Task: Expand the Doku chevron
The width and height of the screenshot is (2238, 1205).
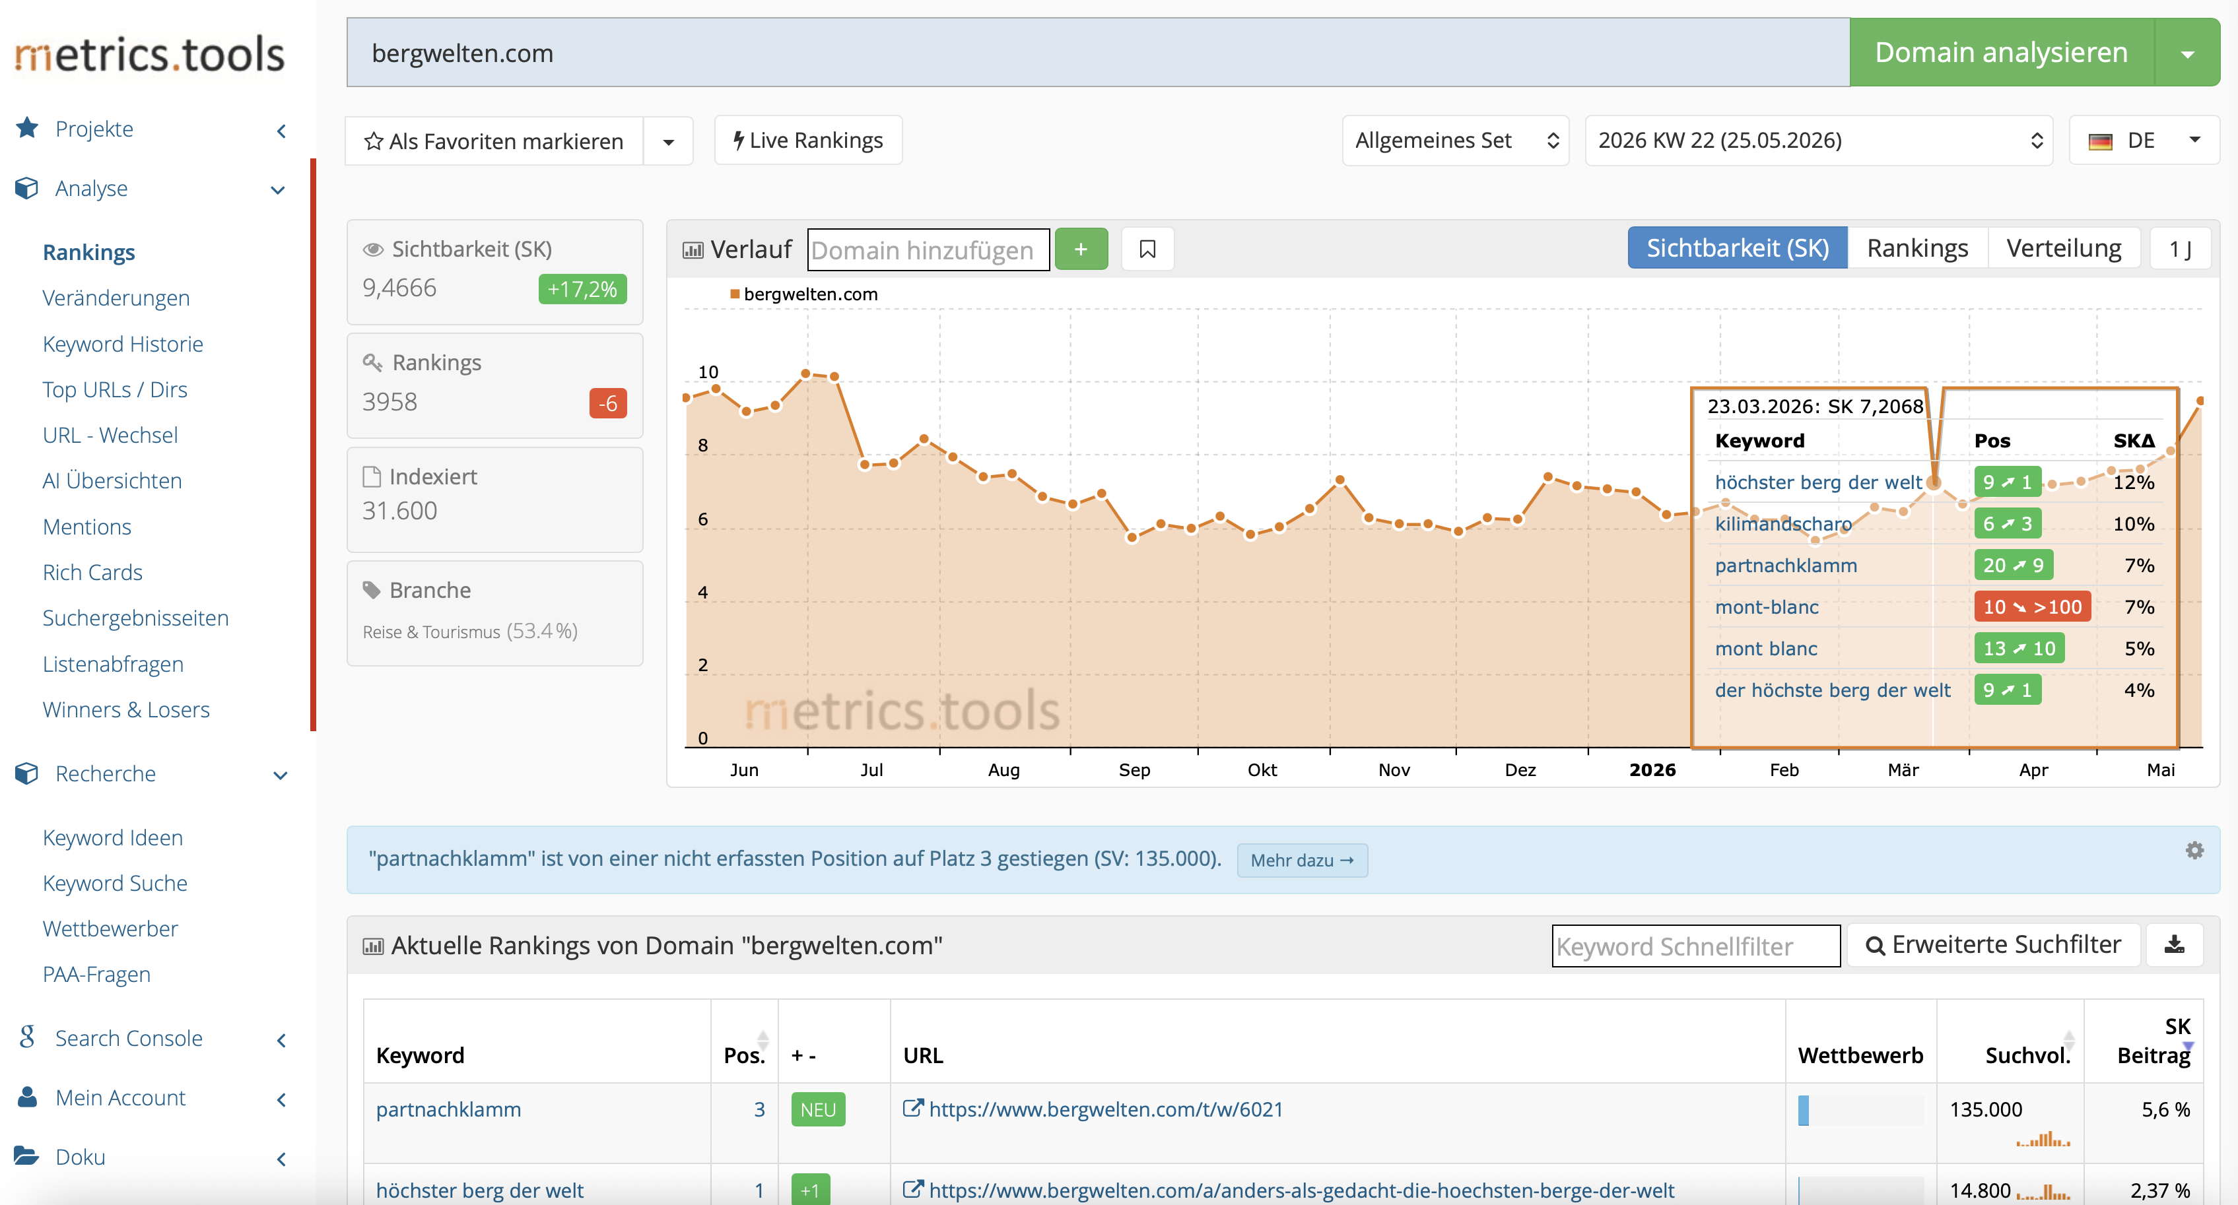Action: (281, 1159)
